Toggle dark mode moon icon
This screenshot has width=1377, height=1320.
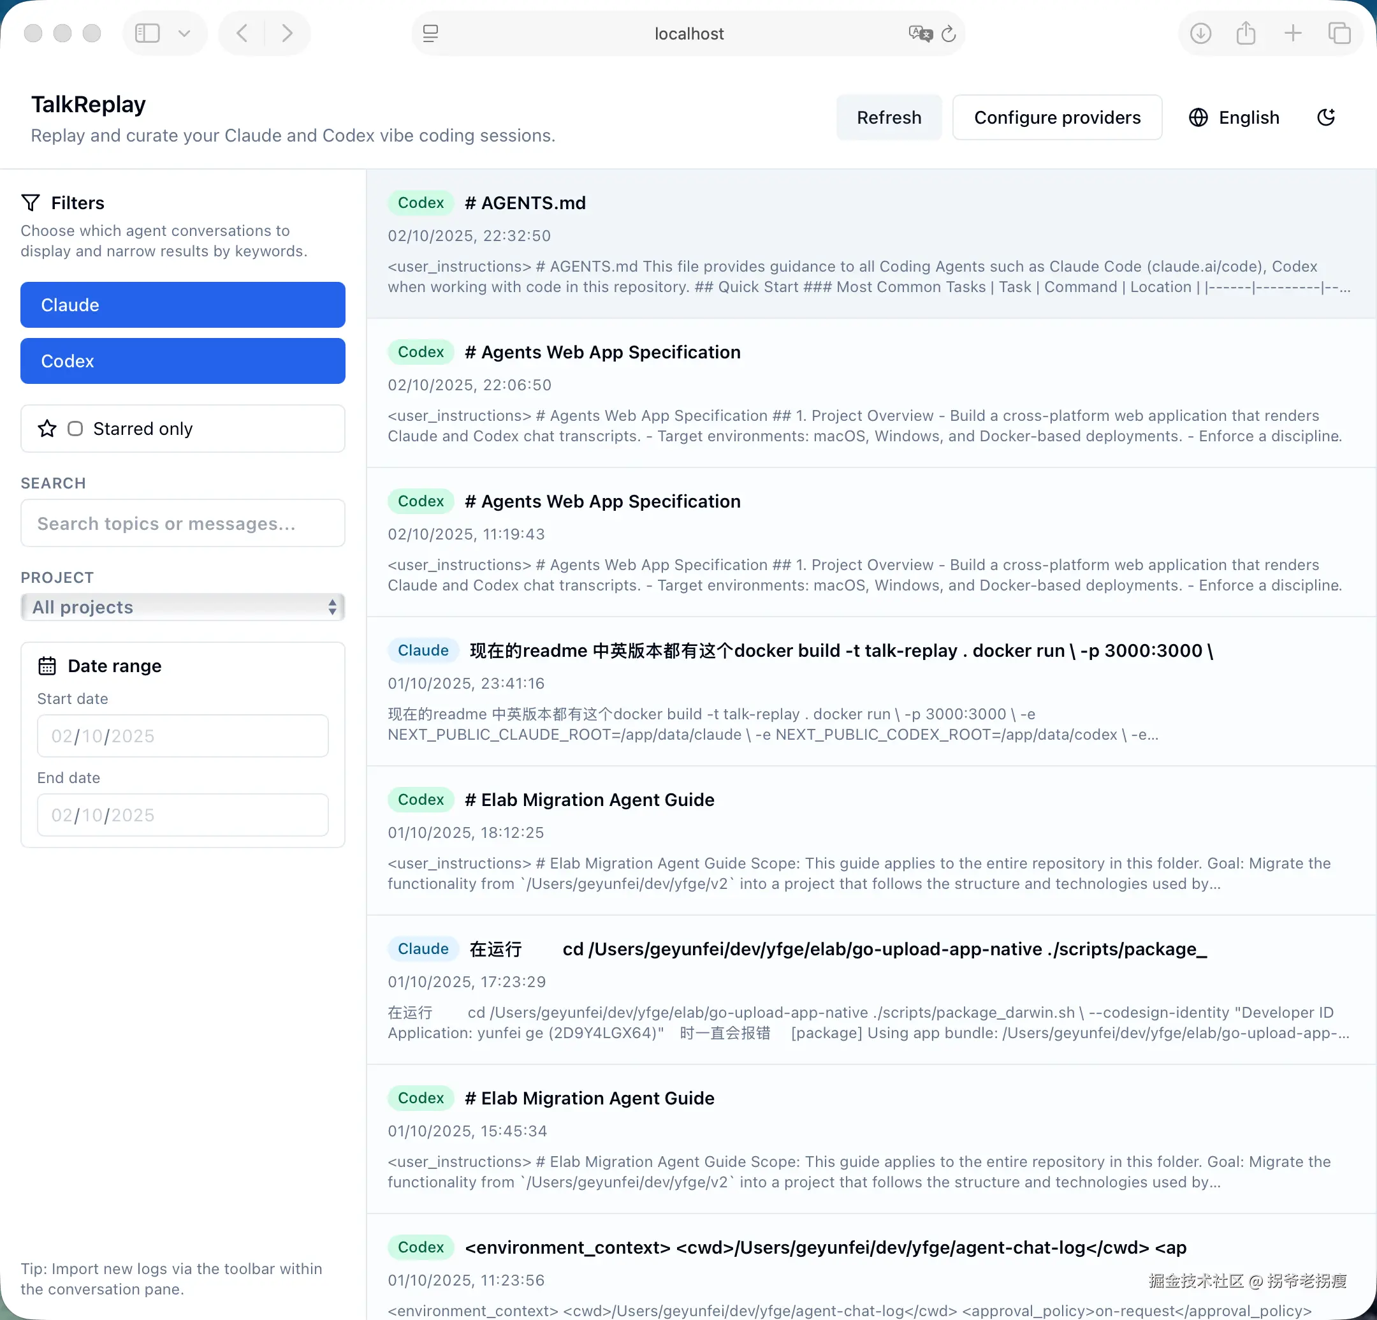pos(1325,117)
